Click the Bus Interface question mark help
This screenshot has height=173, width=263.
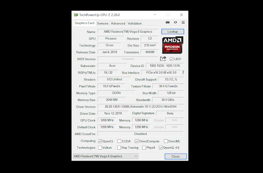tap(183, 72)
